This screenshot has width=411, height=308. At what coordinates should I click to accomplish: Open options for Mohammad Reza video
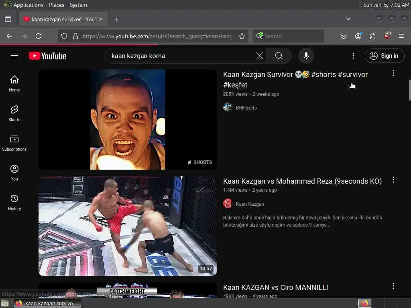coord(393,180)
